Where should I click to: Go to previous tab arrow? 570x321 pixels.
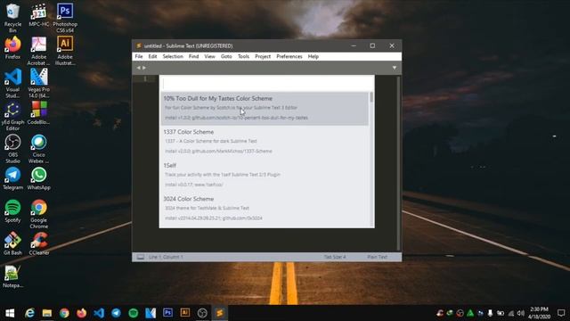click(138, 68)
